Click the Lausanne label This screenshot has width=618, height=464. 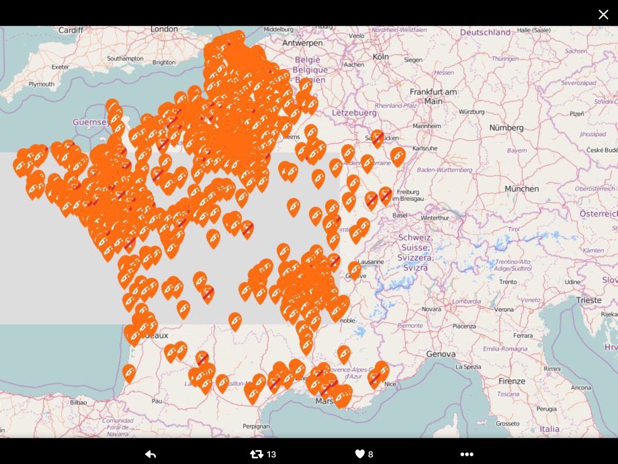(370, 261)
